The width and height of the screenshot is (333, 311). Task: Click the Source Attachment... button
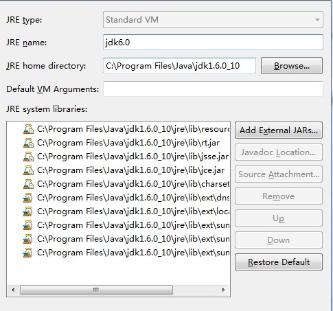279,174
